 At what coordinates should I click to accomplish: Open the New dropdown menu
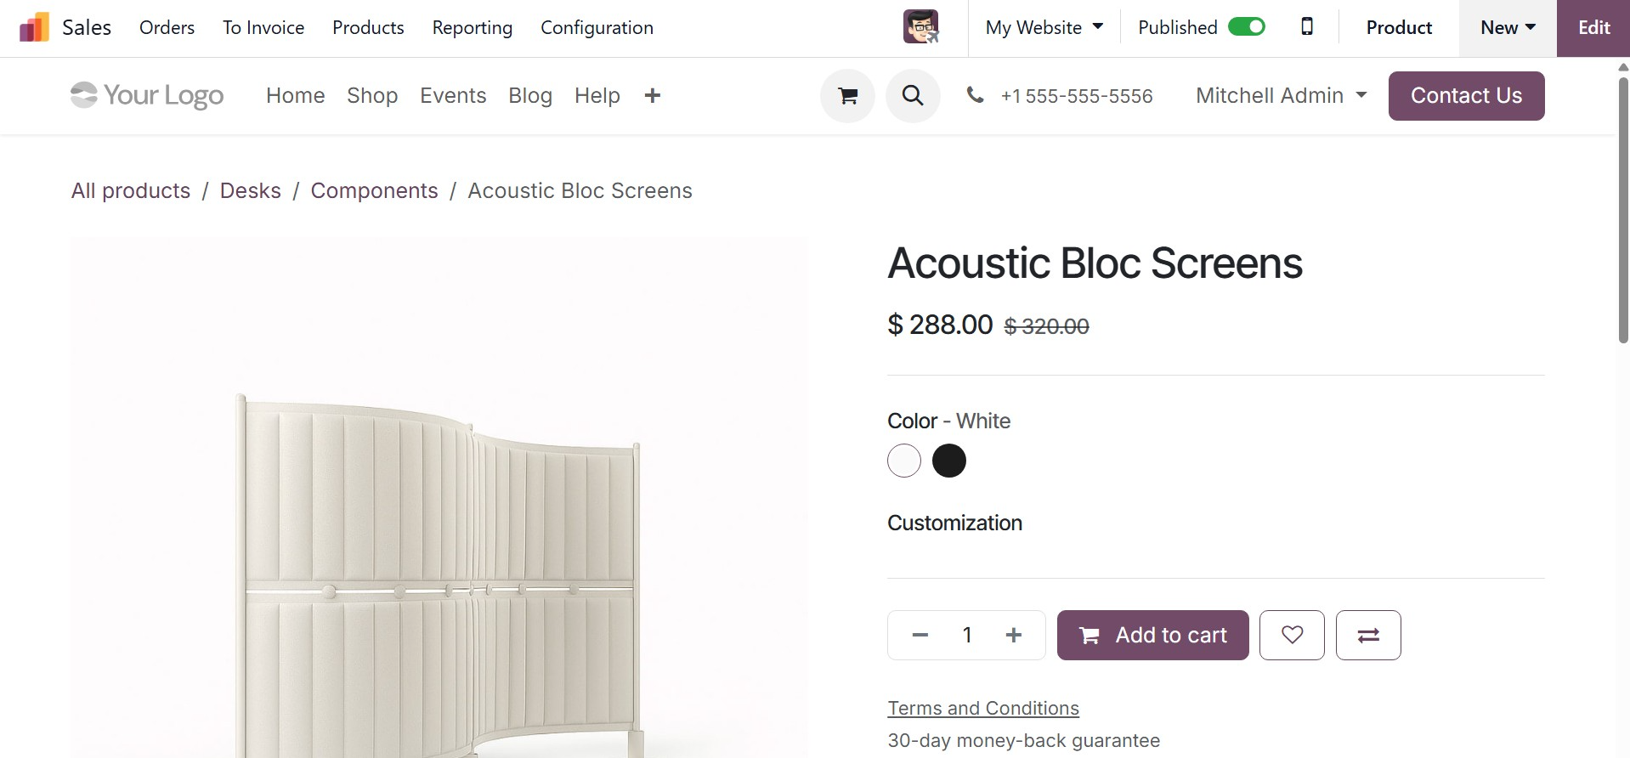pyautogui.click(x=1505, y=26)
